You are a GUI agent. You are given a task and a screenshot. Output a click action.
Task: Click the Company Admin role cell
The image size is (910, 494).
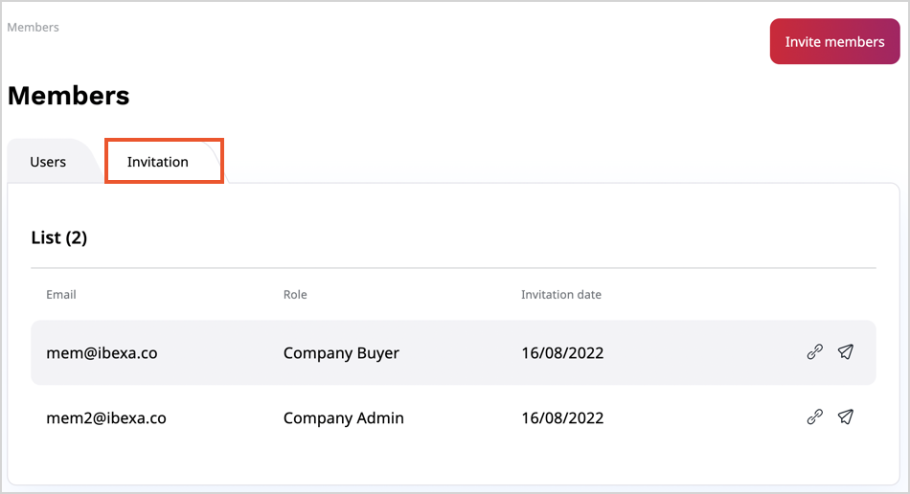pyautogui.click(x=343, y=418)
